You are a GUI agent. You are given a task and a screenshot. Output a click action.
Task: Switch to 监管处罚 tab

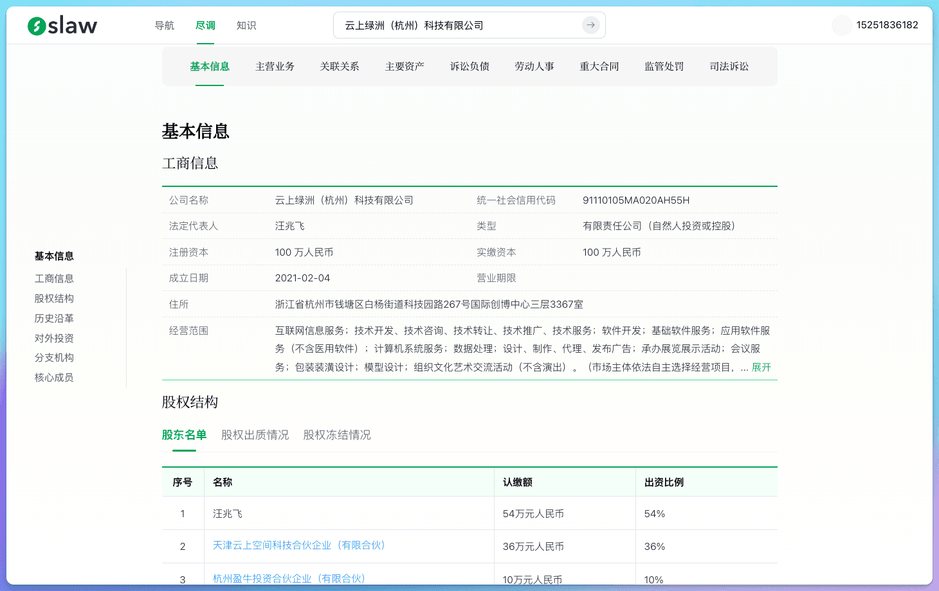pos(664,66)
